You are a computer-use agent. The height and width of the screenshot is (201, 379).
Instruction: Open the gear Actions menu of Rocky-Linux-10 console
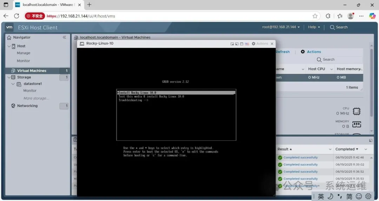[x=260, y=43]
